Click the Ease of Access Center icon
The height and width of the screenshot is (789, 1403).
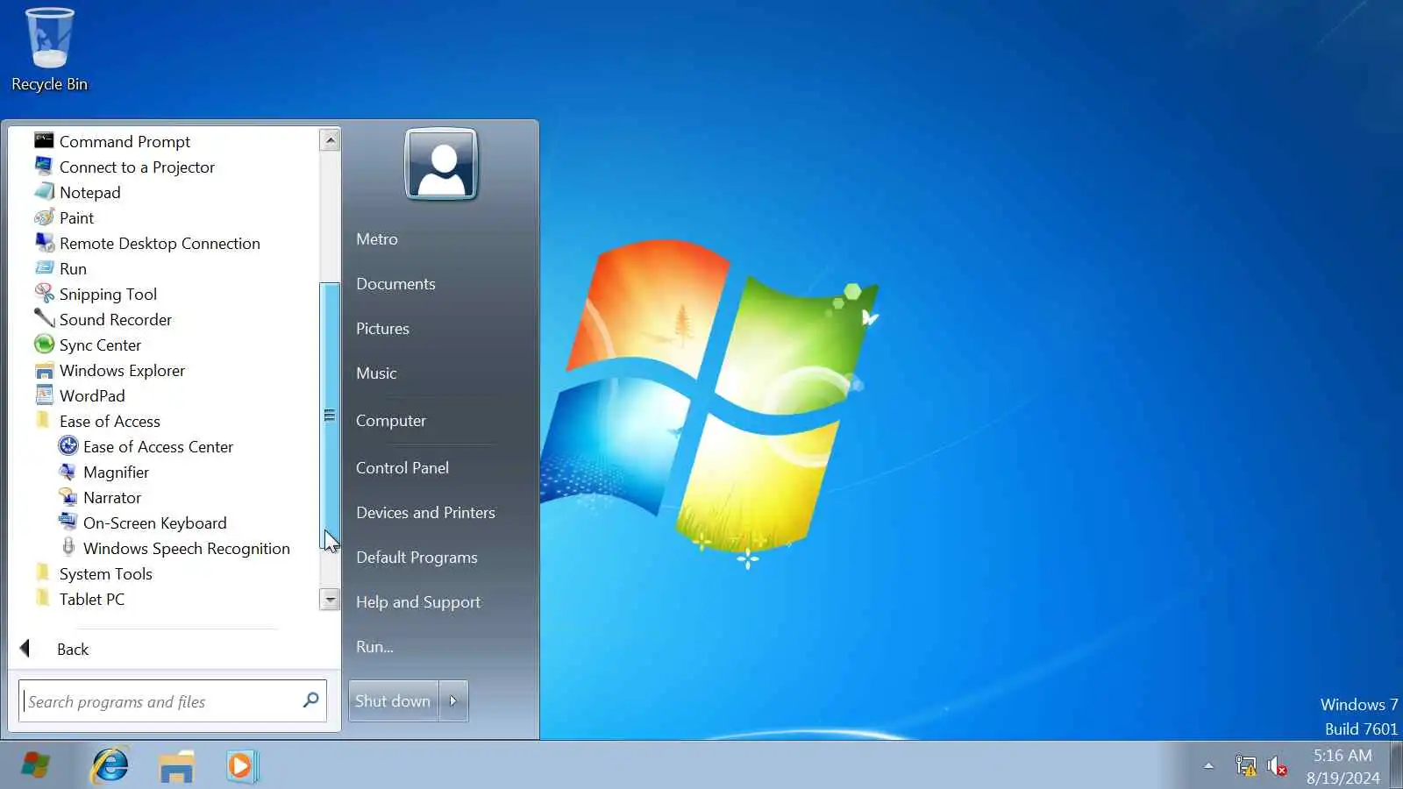[68, 445]
